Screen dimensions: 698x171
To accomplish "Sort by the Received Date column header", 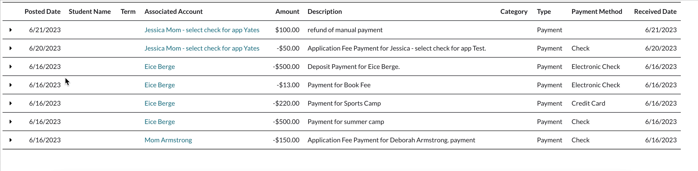I will [x=655, y=12].
